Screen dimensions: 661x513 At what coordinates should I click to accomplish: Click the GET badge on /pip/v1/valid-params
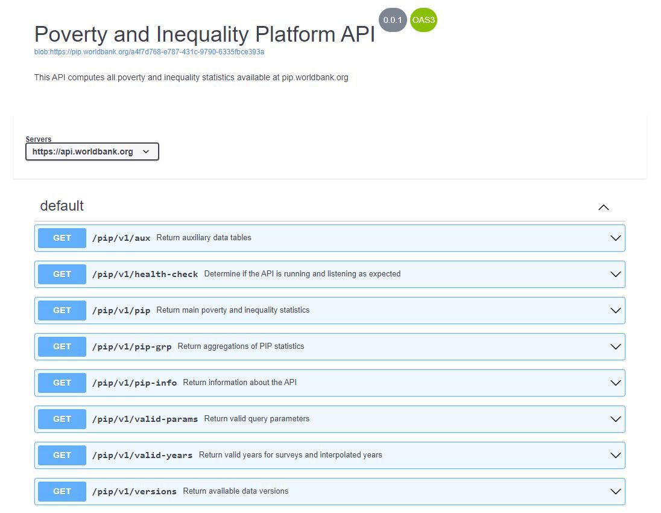pos(61,419)
